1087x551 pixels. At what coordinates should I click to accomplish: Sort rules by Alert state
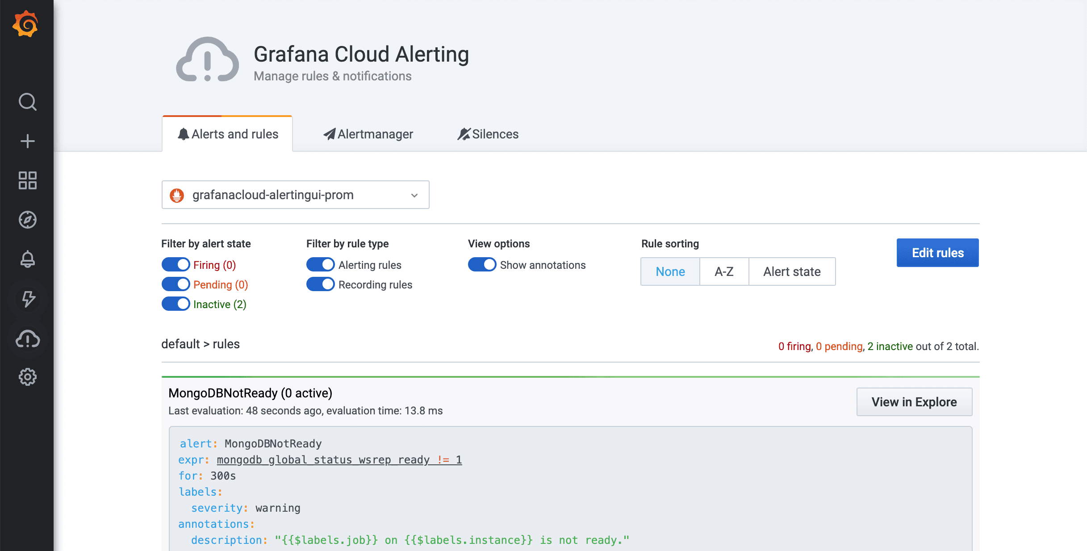point(792,271)
